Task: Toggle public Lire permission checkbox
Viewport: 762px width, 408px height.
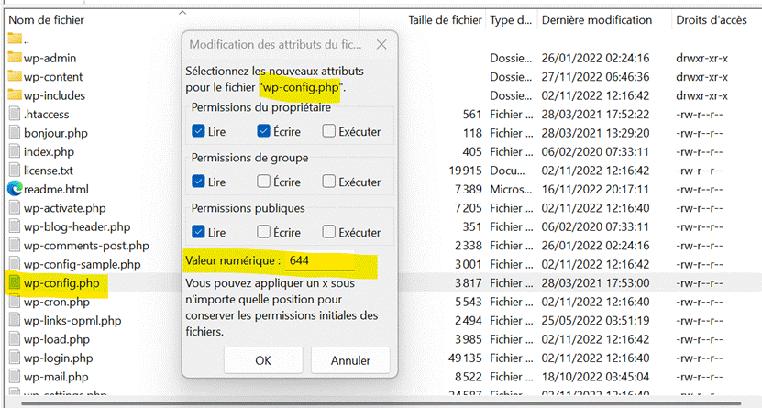Action: (199, 232)
